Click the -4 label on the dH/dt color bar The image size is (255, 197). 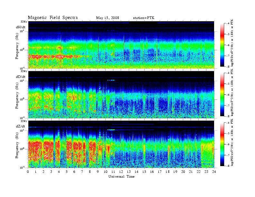tap(228, 23)
